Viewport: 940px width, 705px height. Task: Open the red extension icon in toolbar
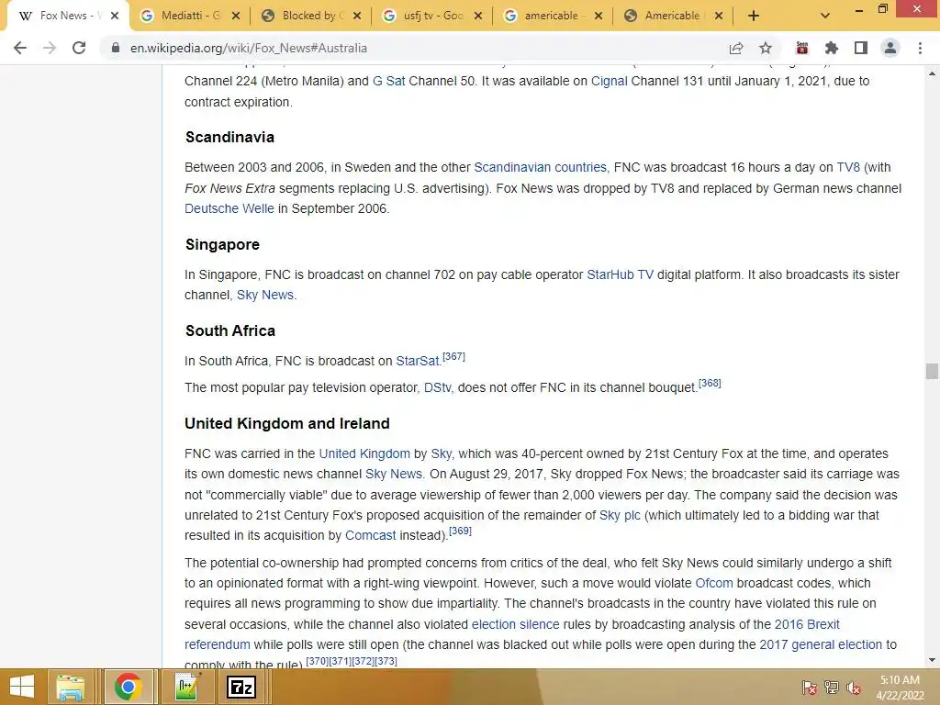802,48
